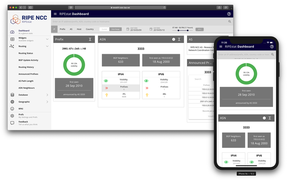Screen dimensions: 287x180
Task: Open the Feedback speech bubble icon
Action: [x=12, y=123]
